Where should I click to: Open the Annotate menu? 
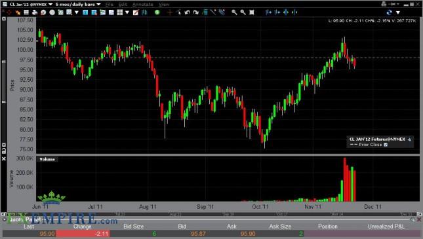coord(143,5)
